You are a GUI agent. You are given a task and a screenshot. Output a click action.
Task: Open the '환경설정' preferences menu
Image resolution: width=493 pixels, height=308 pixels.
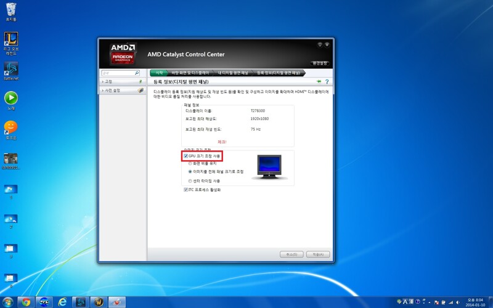pyautogui.click(x=320, y=63)
